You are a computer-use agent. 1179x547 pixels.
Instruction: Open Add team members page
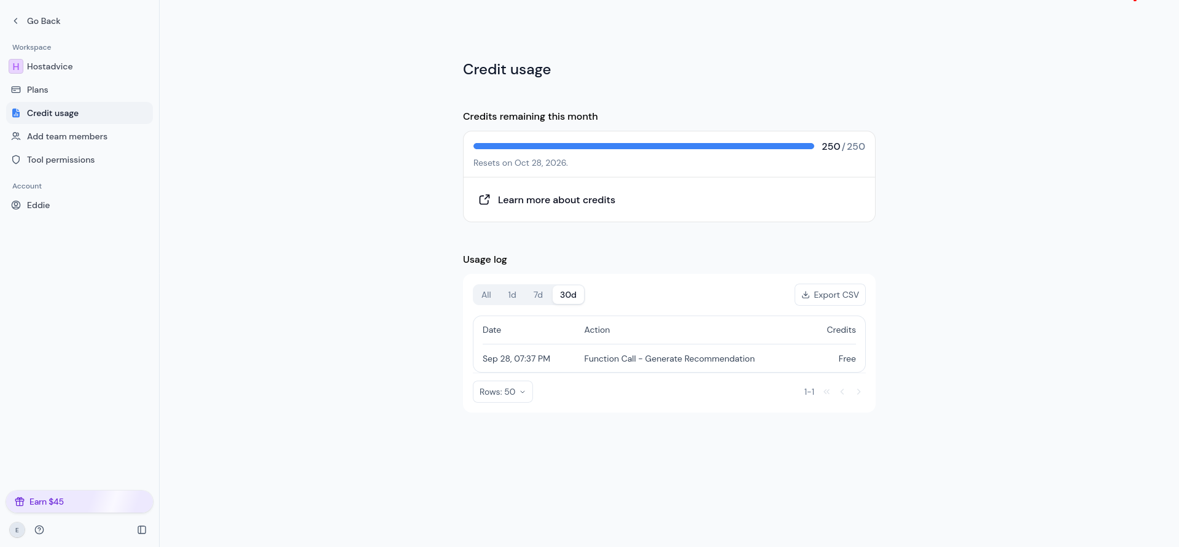coord(80,136)
